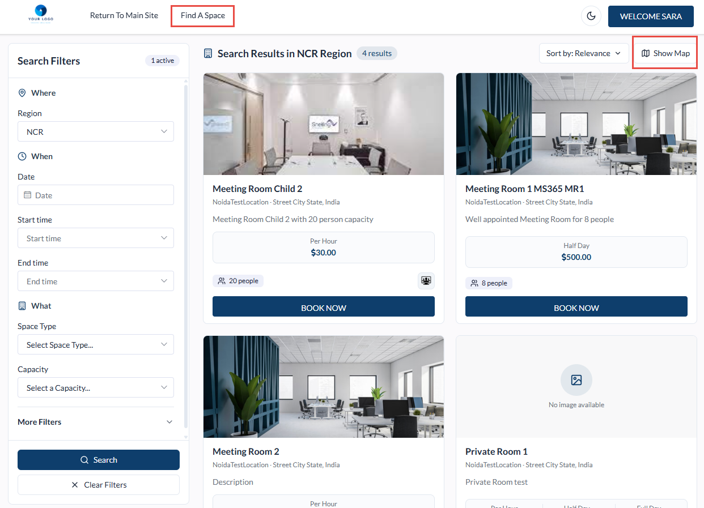704x508 pixels.
Task: Click the Per Hour $30.00 price box
Action: pyautogui.click(x=324, y=247)
